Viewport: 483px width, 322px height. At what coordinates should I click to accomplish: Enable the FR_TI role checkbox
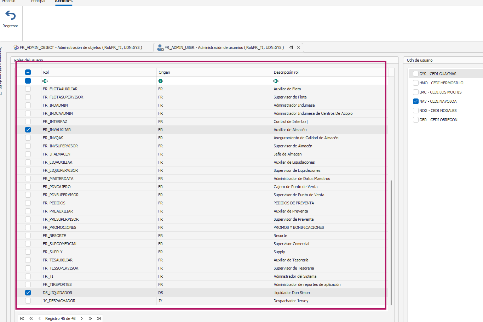coord(28,276)
